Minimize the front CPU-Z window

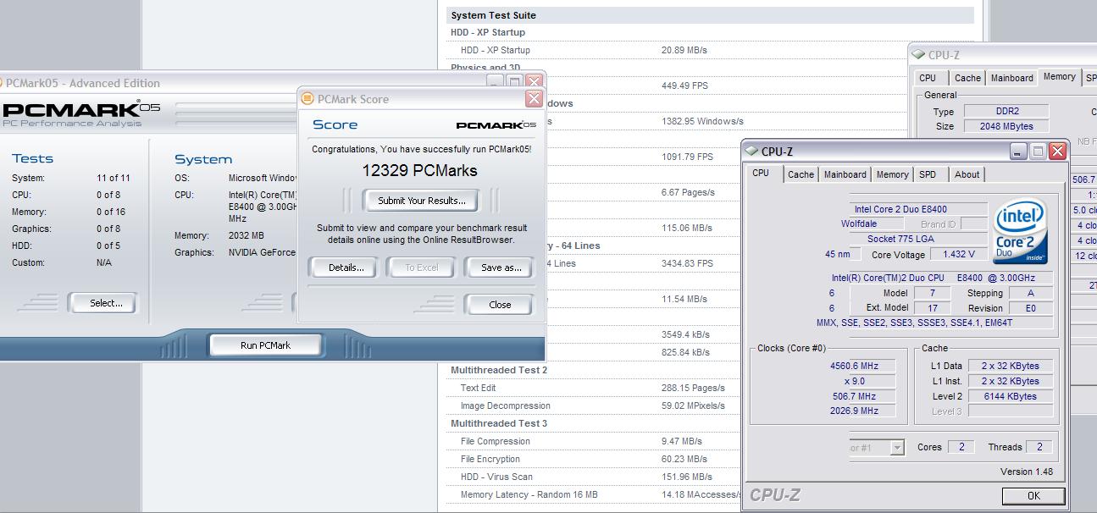(x=1019, y=152)
